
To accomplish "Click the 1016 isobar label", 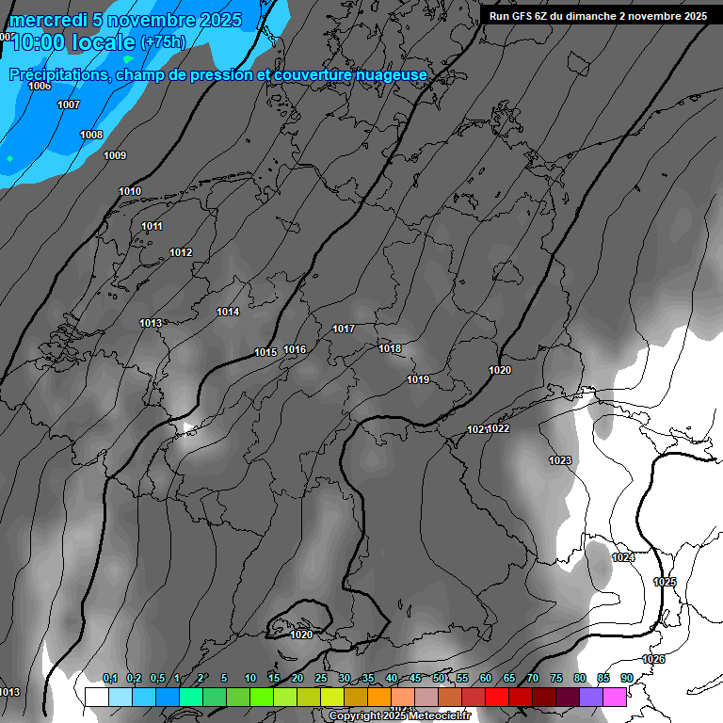I will coord(295,349).
